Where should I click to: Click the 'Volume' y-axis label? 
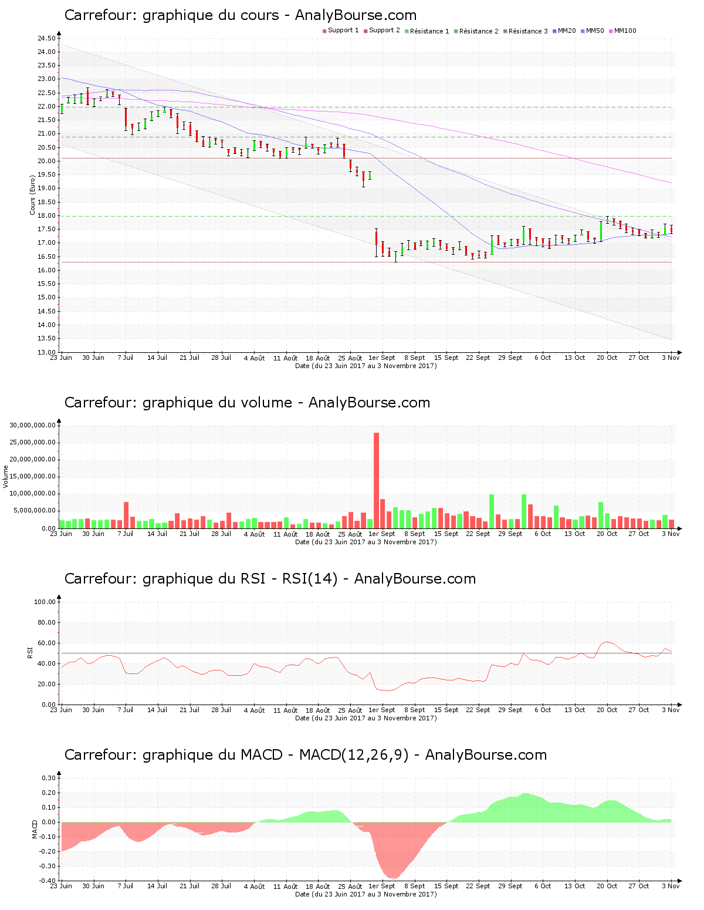[x=6, y=476]
